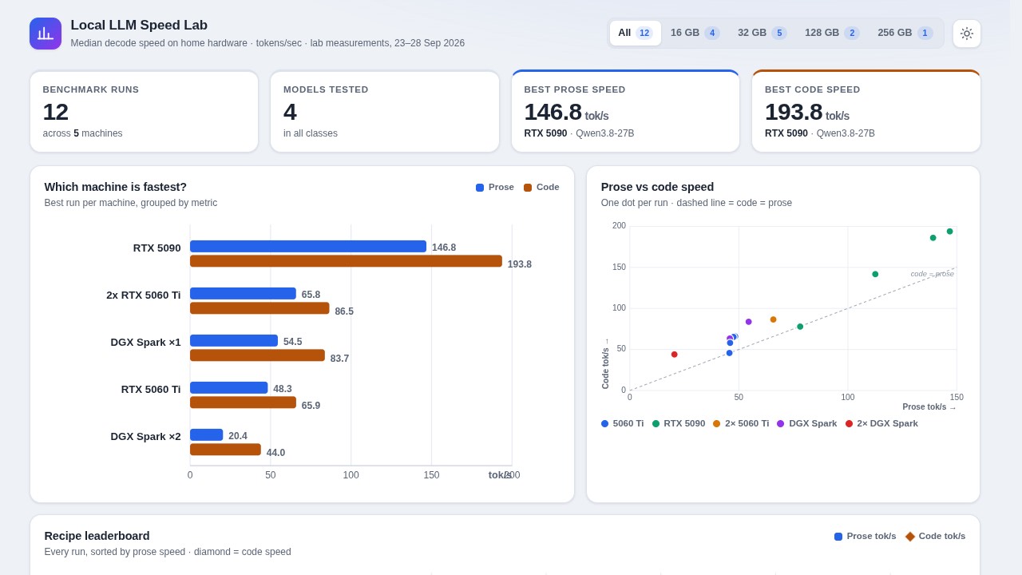
Task: Click Prose tok/s legend in Recipe leaderboard
Action: tap(865, 536)
